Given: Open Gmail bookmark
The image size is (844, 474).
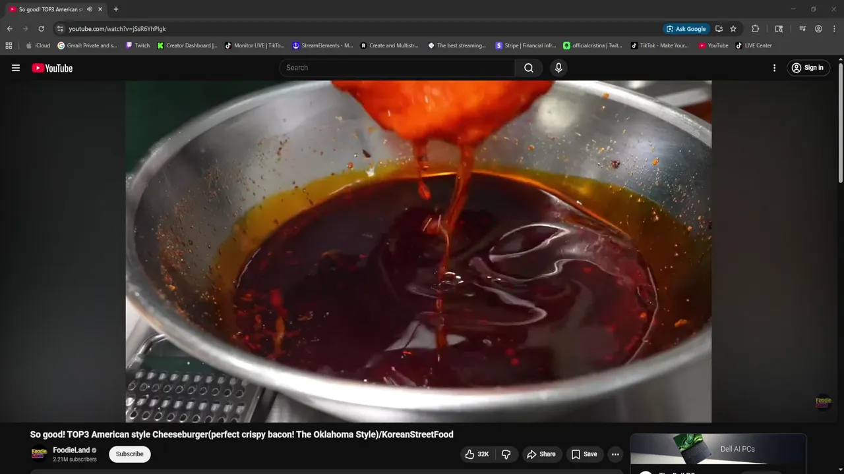Looking at the screenshot, I should 88,45.
